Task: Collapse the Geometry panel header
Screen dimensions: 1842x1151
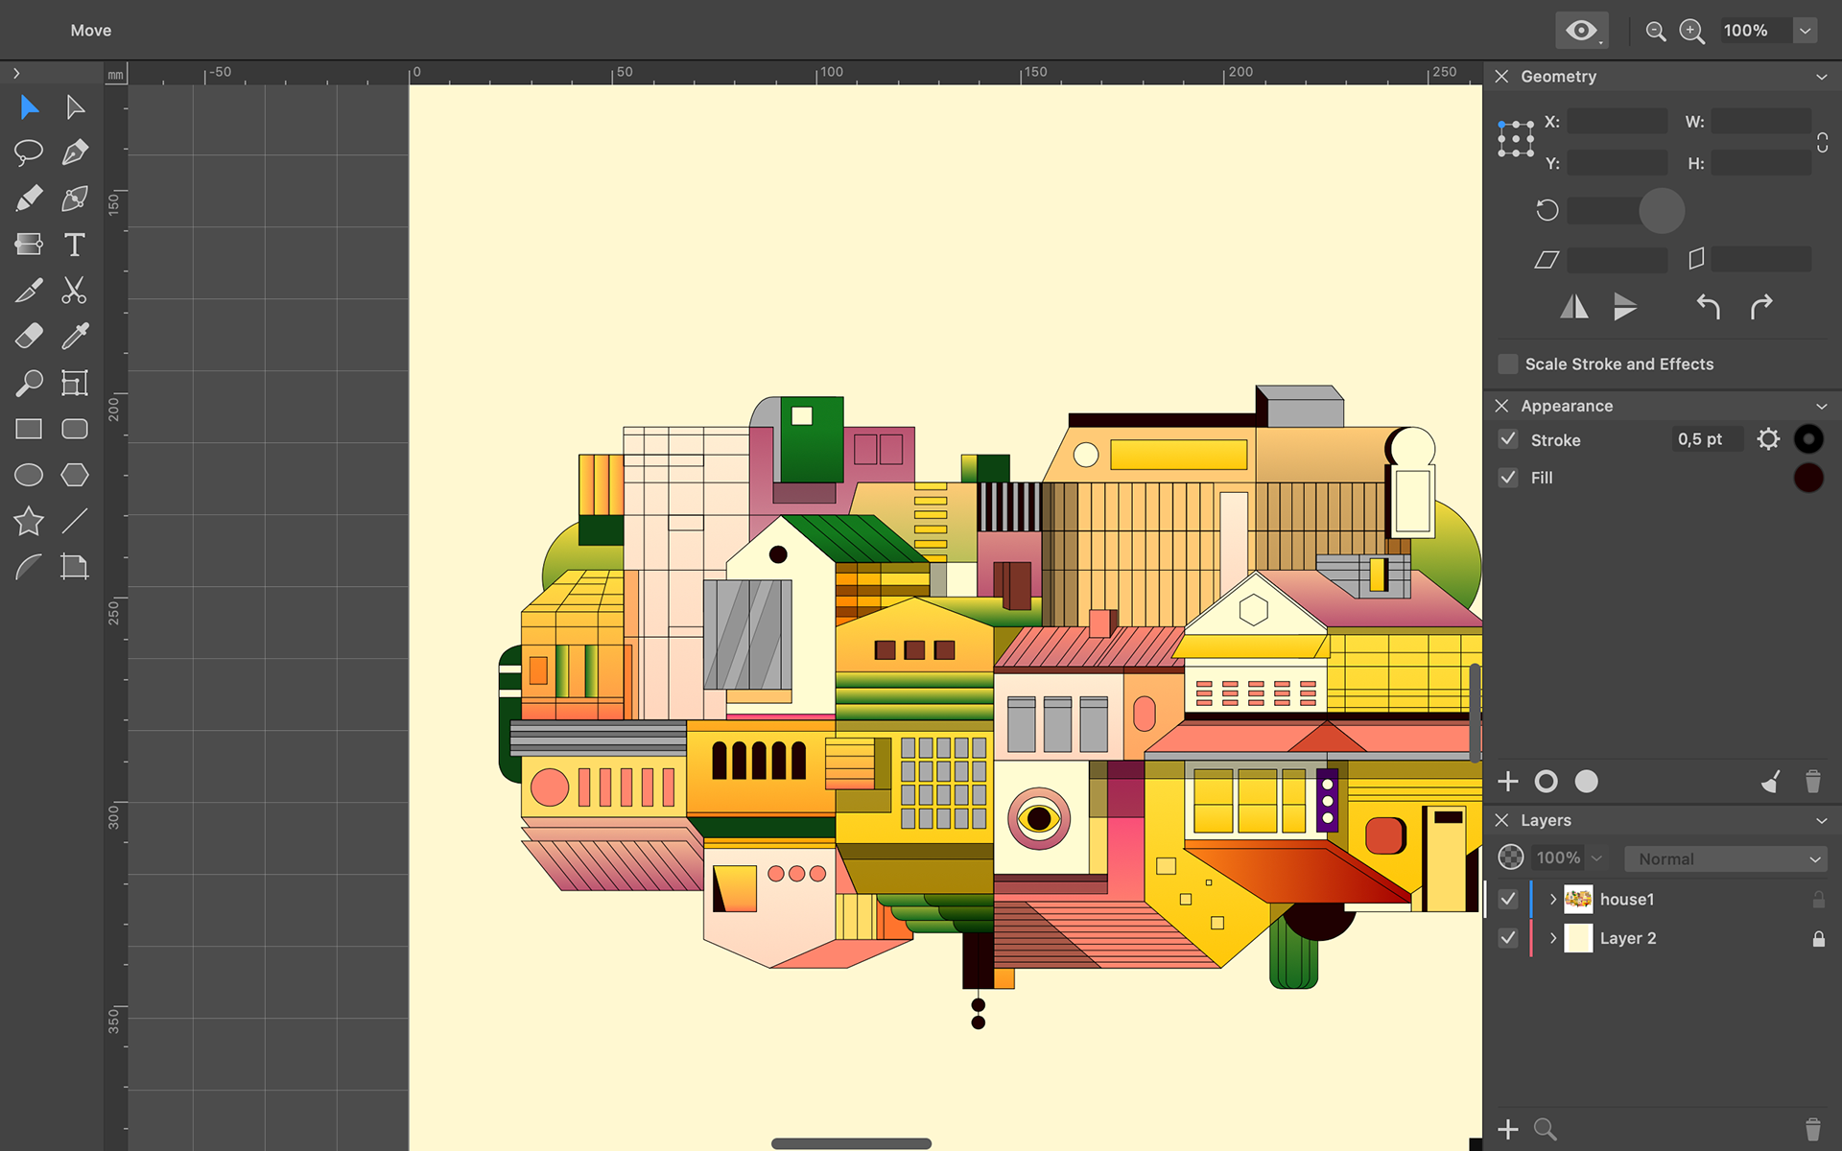Action: tap(1821, 77)
